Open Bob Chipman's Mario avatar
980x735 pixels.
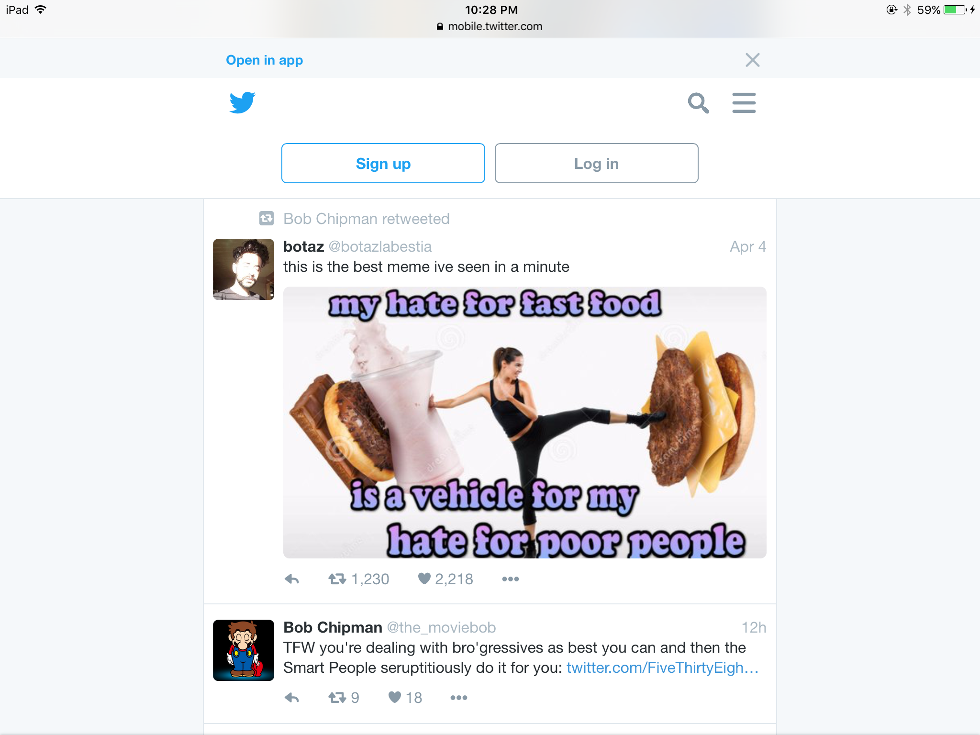coord(244,650)
